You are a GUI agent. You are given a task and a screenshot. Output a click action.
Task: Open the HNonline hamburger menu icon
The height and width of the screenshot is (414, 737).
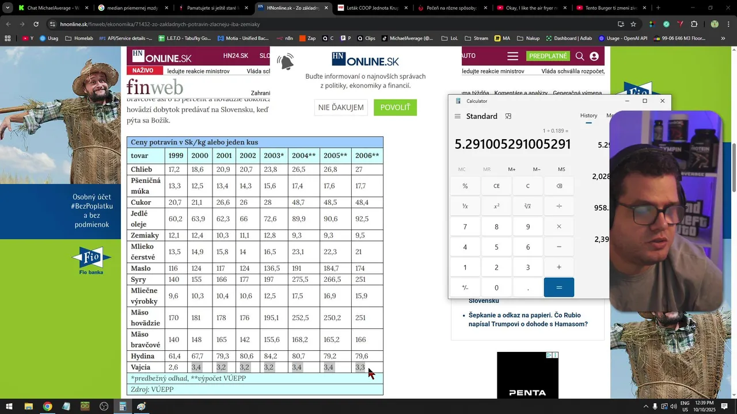[512, 56]
